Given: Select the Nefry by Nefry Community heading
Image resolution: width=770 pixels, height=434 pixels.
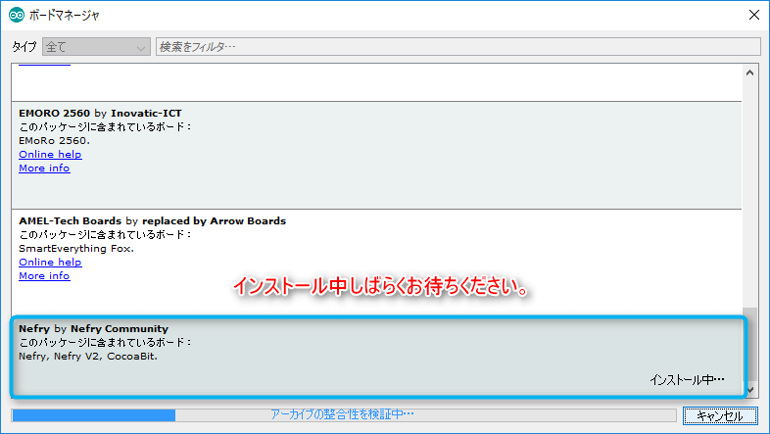Looking at the screenshot, I should pos(93,329).
